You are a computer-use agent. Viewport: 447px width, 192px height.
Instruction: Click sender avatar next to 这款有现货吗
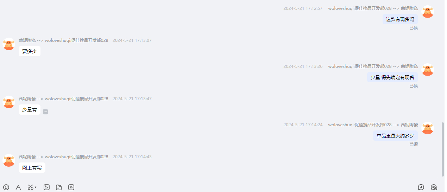[428, 12]
